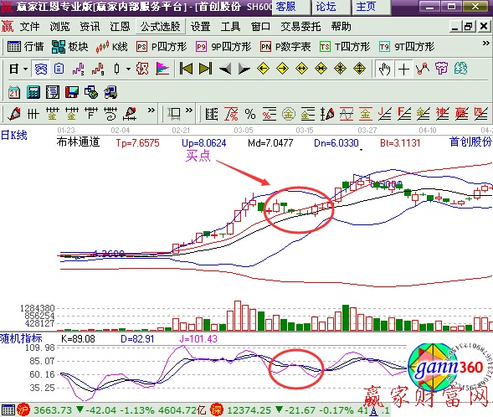This screenshot has width=493, height=417.
Task: Click the Up=8.0624 value
Action: tap(204, 143)
